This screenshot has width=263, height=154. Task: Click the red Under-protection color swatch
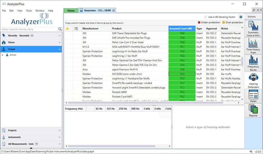pos(199,22)
